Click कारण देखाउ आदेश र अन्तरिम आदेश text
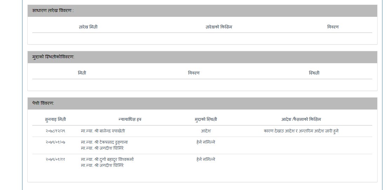Viewport: 387px width, 190px height. pyautogui.click(x=301, y=131)
